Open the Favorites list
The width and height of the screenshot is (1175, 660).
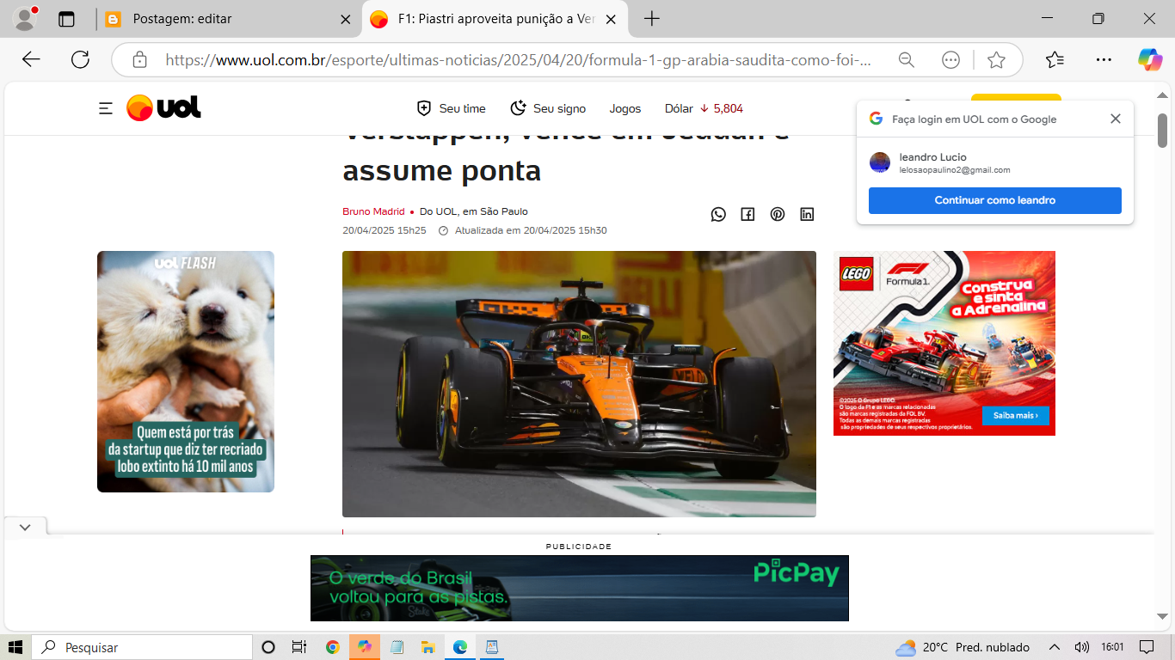[1055, 59]
